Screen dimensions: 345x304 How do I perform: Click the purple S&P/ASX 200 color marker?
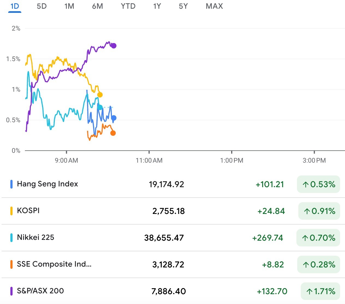[x=11, y=291]
